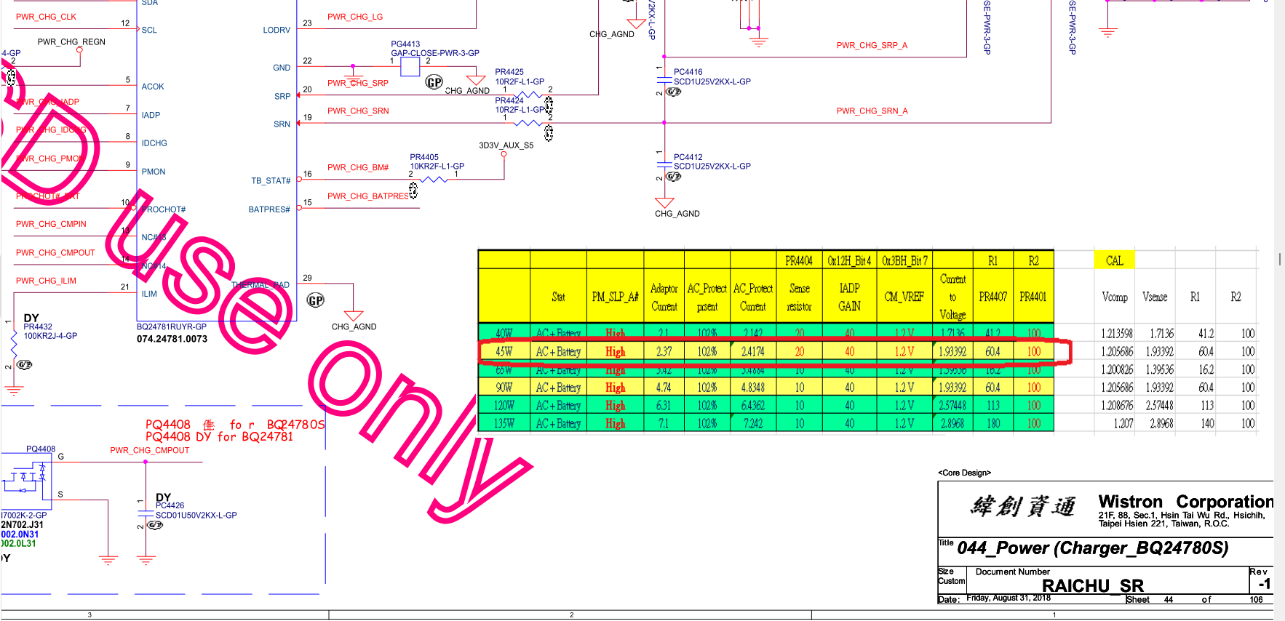The image size is (1285, 621).
Task: Click CHG_AGND ground triangle below PC4412
Action: (x=664, y=202)
